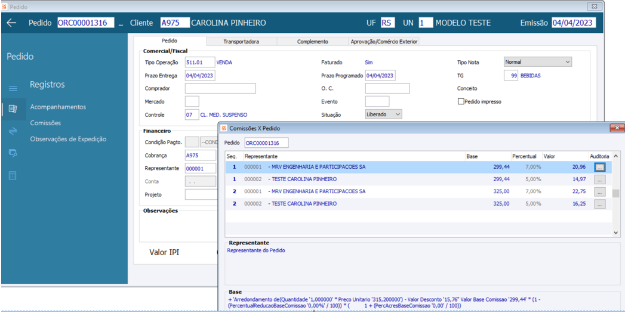Toggle the Pedido impresso checkbox

tap(461, 101)
